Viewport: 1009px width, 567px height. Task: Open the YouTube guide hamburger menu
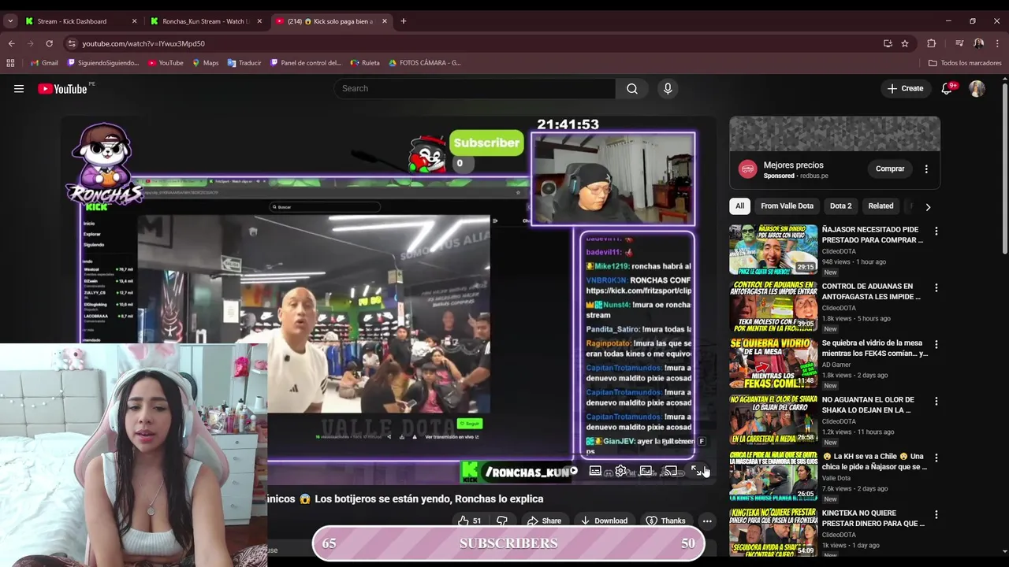(19, 89)
